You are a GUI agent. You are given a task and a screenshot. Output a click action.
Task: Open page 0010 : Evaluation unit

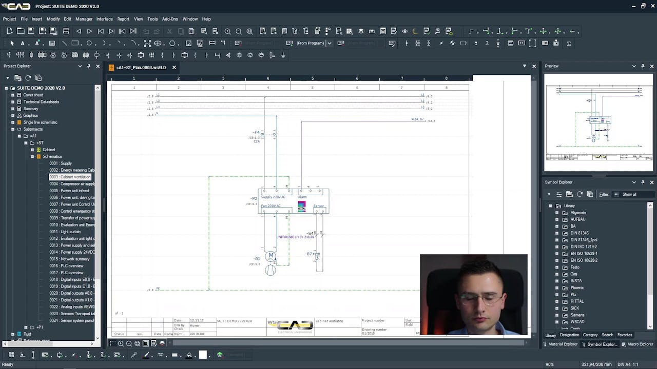72,224
